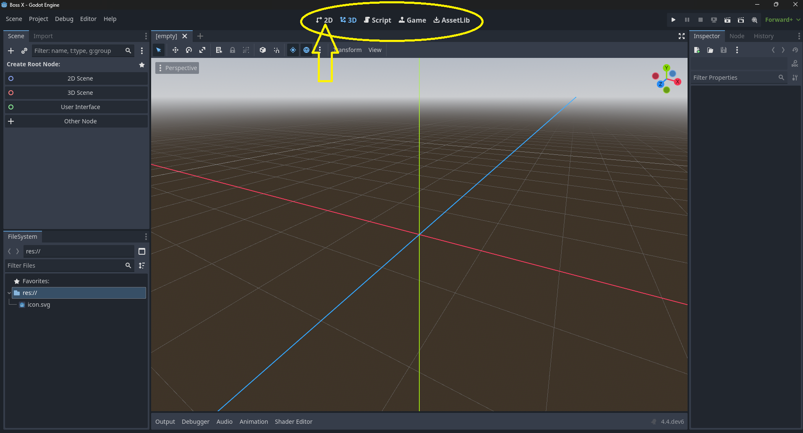Create a new resource in Inspector
803x433 pixels.
[697, 50]
